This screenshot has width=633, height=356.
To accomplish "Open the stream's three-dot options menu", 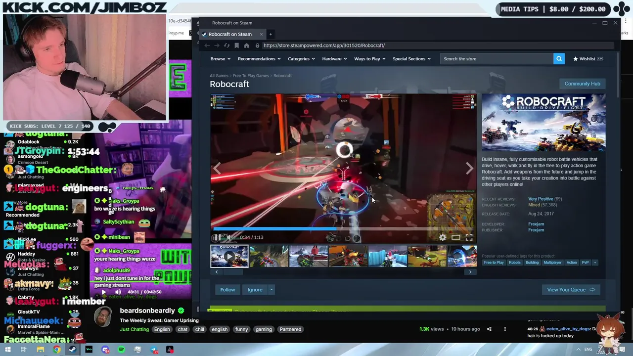I will [x=505, y=329].
